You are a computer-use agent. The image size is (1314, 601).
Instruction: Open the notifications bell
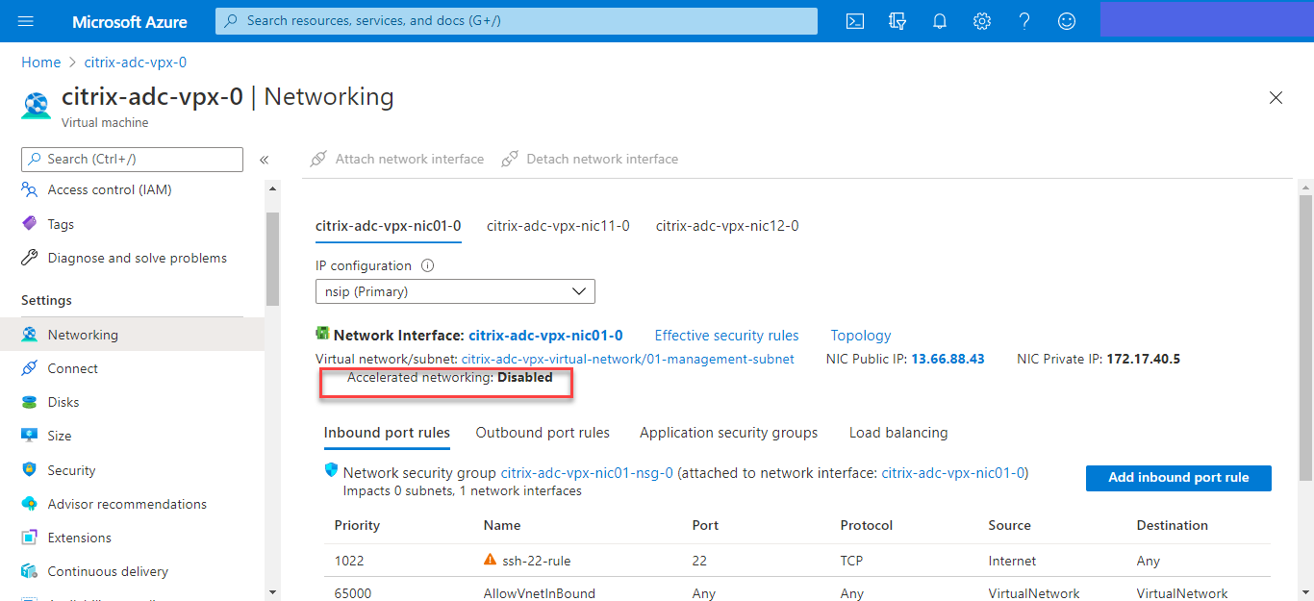click(940, 21)
